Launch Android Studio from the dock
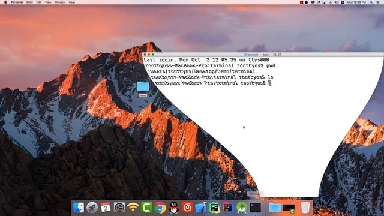Screen dimensions: 384x216 242,208
